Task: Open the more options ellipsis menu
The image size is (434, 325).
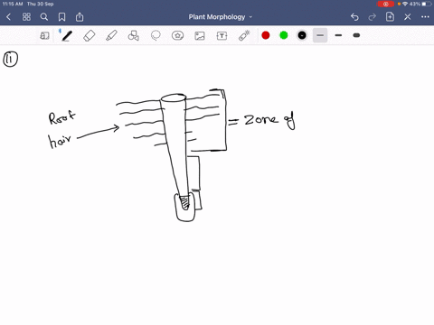Action: tap(425, 17)
